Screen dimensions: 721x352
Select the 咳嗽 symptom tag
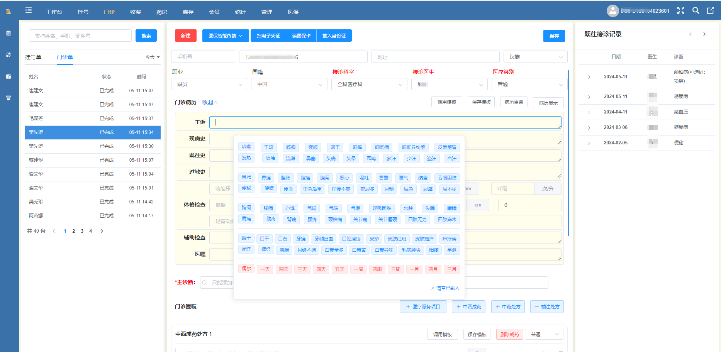pos(246,147)
